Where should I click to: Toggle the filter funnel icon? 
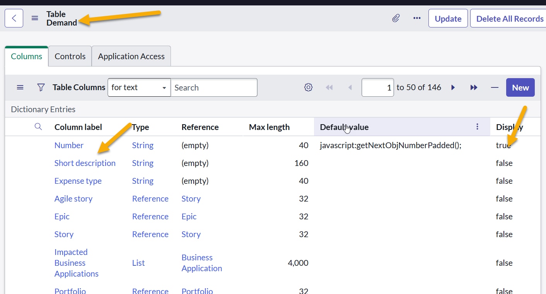(x=41, y=87)
